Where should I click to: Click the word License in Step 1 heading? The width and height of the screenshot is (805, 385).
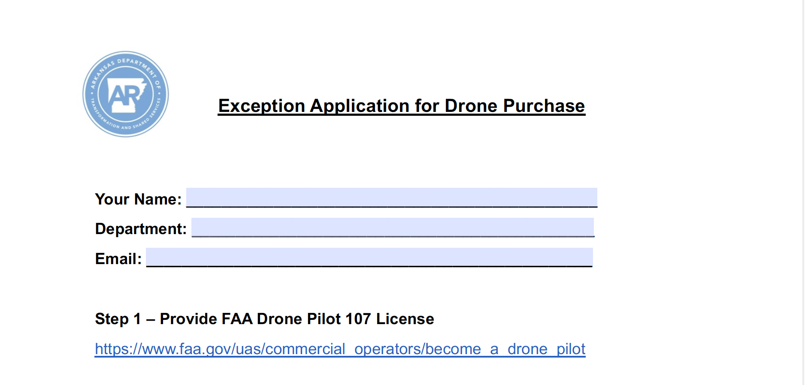coord(405,319)
